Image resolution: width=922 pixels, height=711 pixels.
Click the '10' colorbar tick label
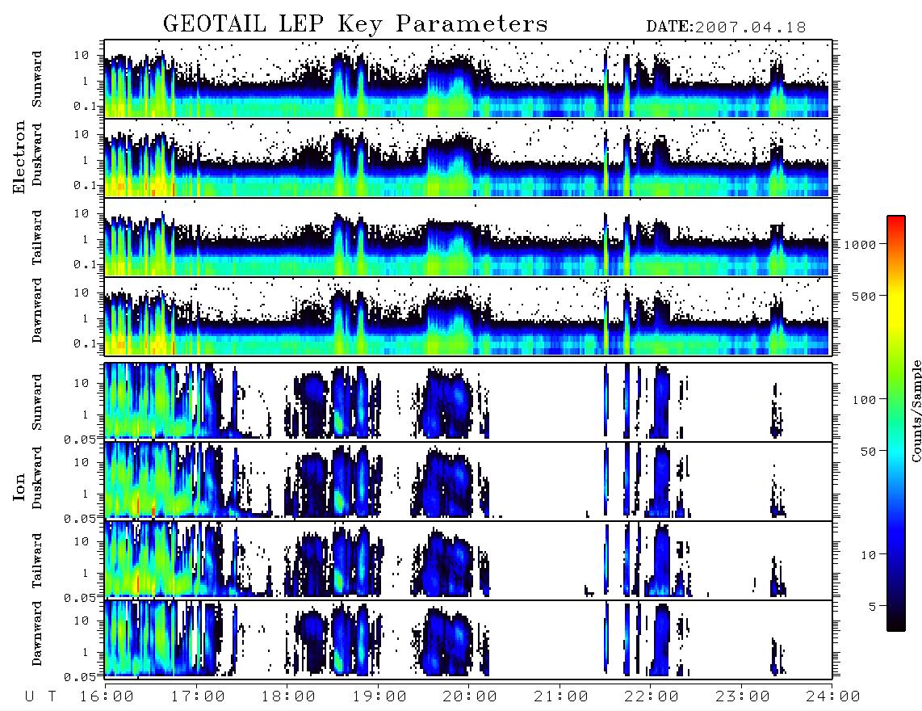(x=869, y=555)
